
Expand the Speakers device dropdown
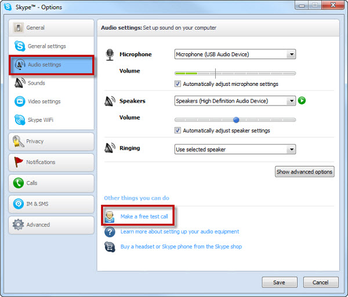click(x=235, y=101)
